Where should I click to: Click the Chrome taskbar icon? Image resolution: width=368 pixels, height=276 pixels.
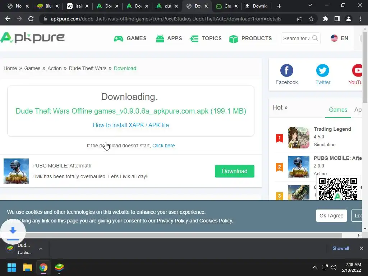point(43,267)
